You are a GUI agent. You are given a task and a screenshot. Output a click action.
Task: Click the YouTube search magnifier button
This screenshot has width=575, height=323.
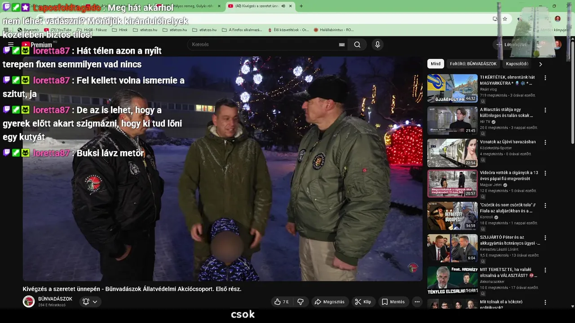click(x=357, y=44)
